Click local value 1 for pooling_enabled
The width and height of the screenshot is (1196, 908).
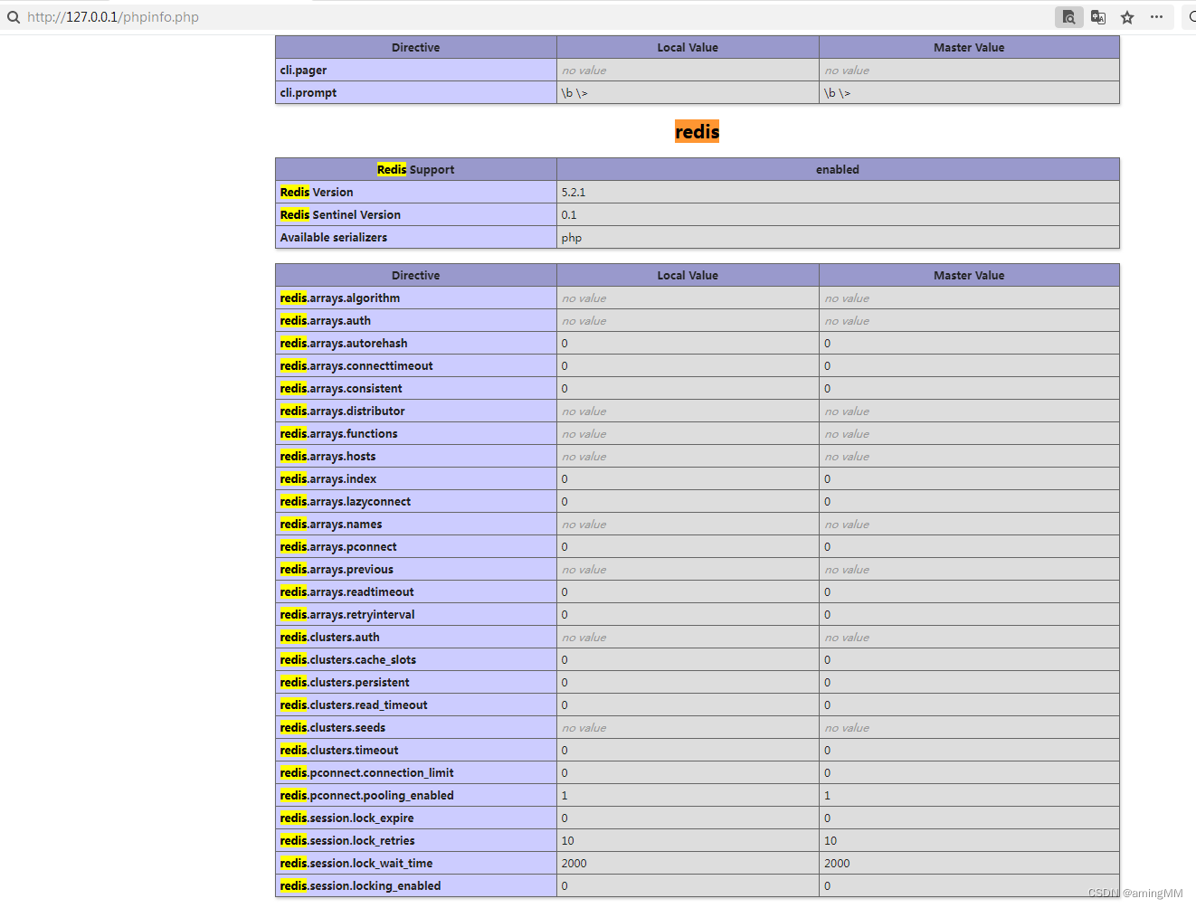[565, 796]
